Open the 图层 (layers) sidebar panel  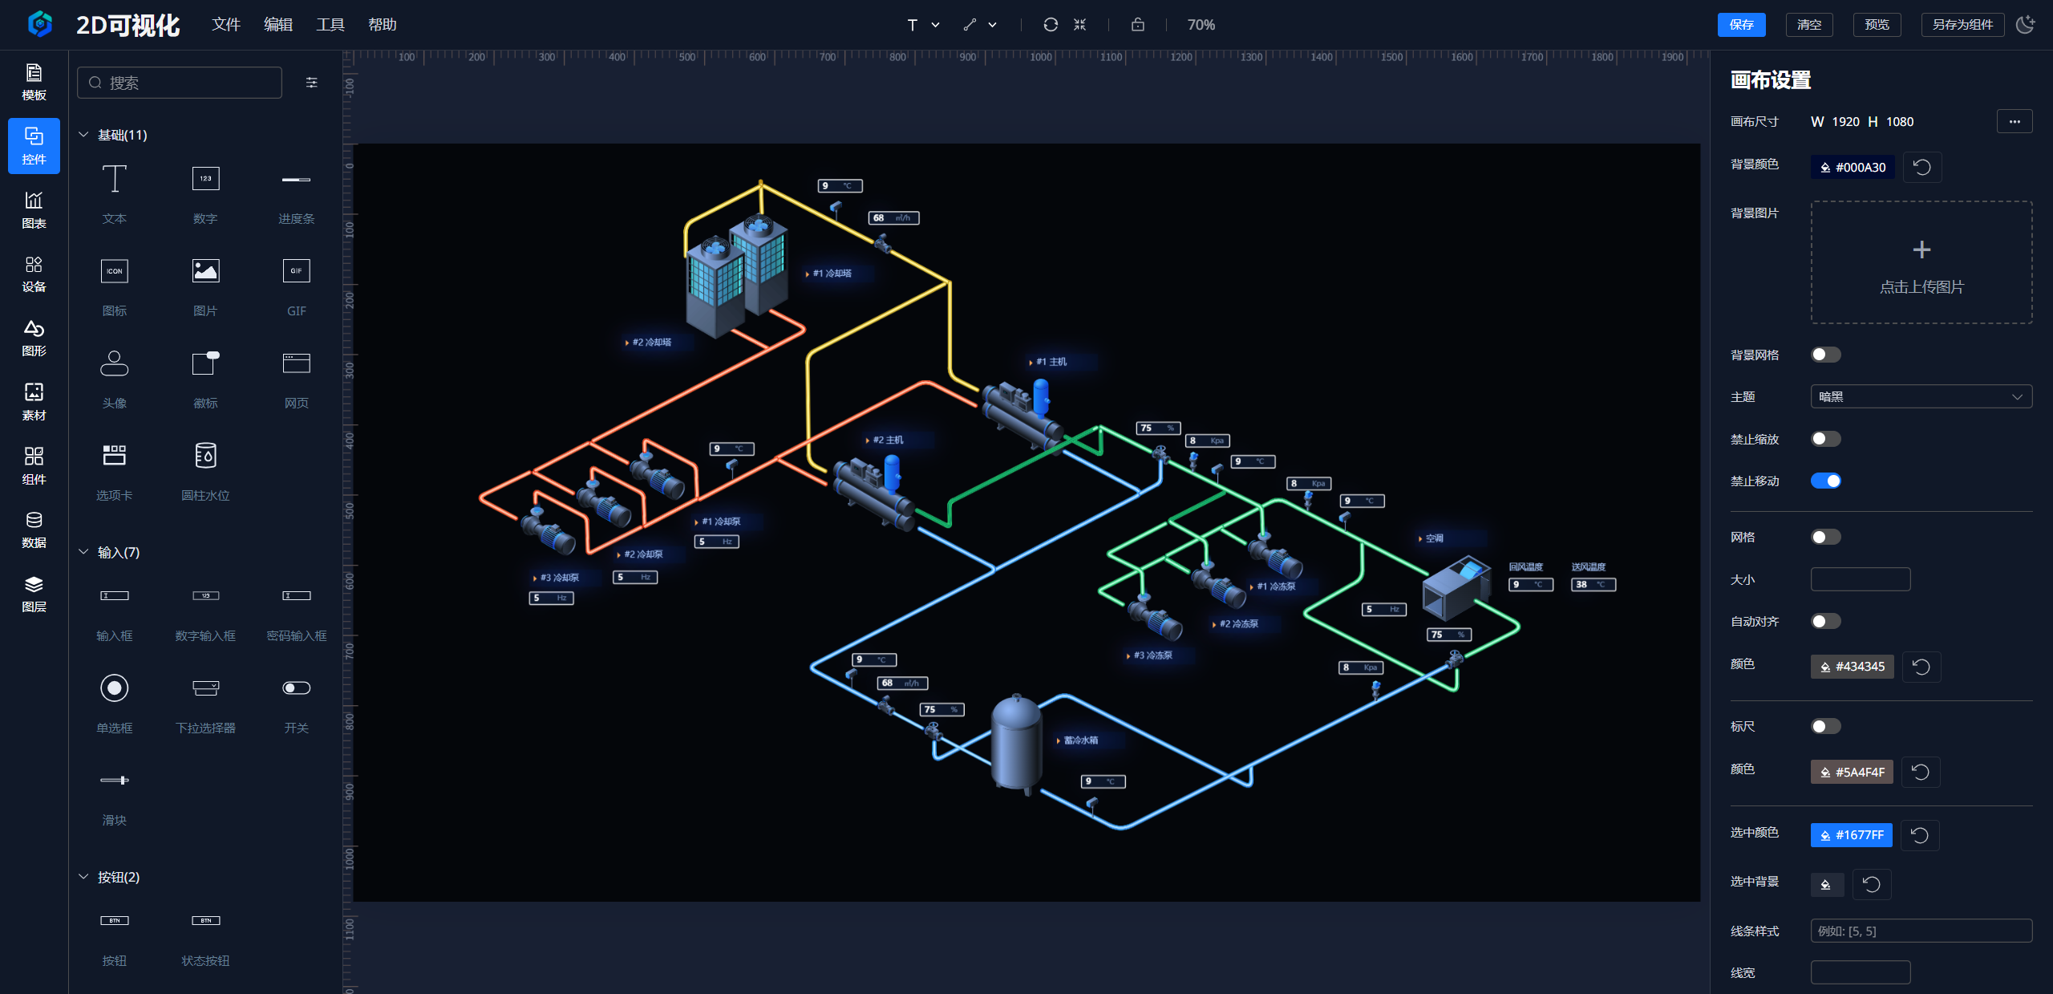tap(34, 593)
